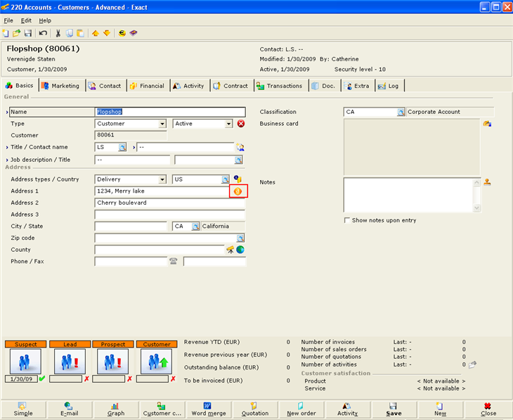
Task: Expand the Delivery address type dropdown
Action: (x=162, y=179)
